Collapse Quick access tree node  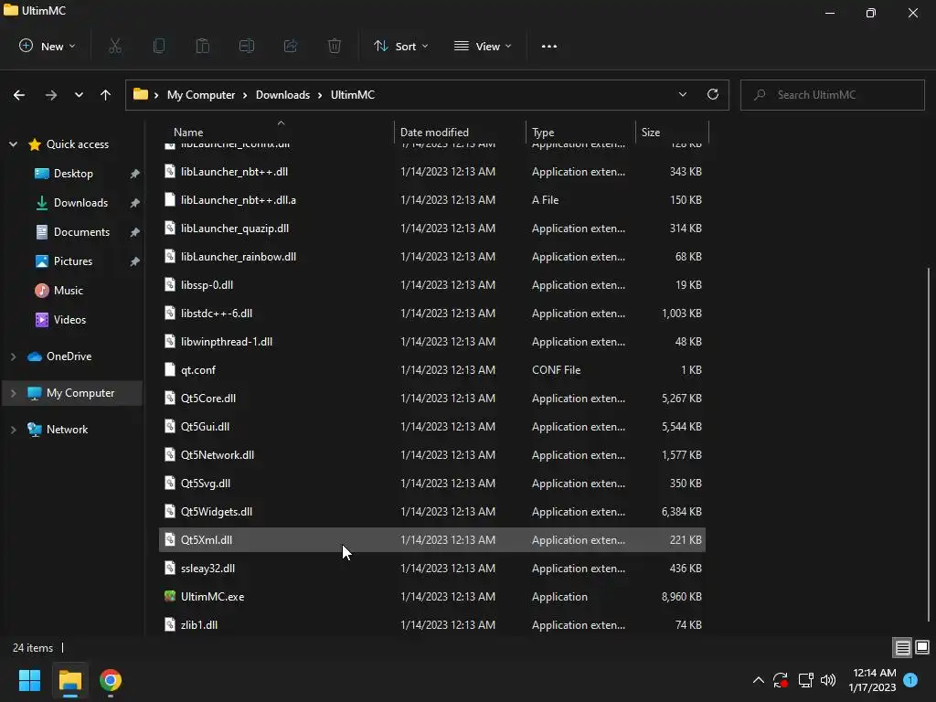click(13, 144)
